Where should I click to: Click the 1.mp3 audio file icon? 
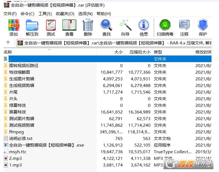click(x=6, y=165)
